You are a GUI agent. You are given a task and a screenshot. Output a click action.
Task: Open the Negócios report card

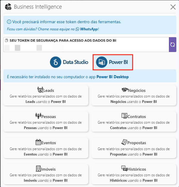pyautogui.click(x=134, y=95)
